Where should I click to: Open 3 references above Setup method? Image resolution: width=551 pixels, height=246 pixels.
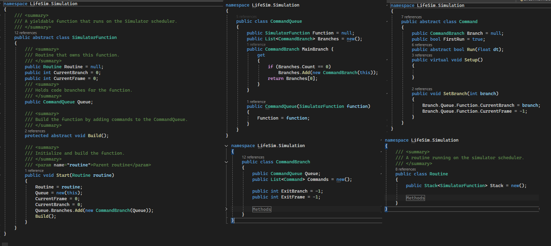[422, 55]
